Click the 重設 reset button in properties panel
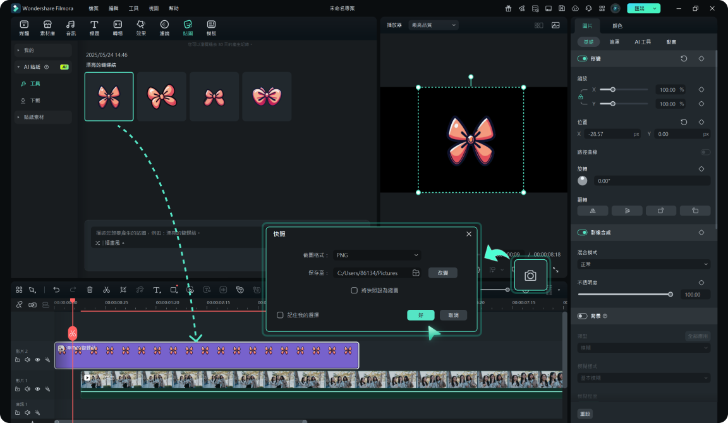Screen dimensions: 728x423 (585, 414)
